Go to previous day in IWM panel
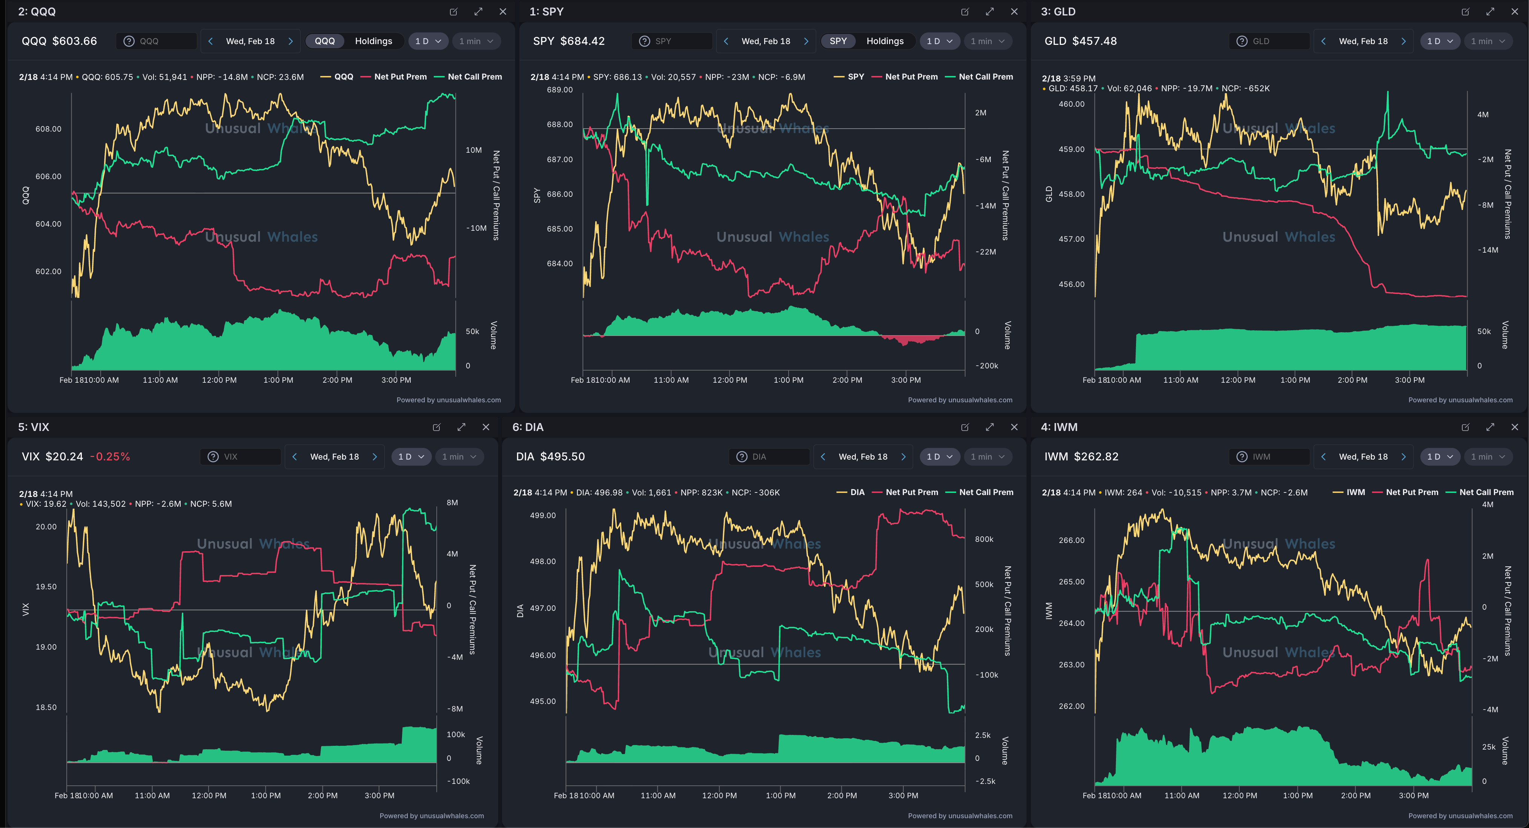Viewport: 1529px width, 828px height. (1323, 457)
